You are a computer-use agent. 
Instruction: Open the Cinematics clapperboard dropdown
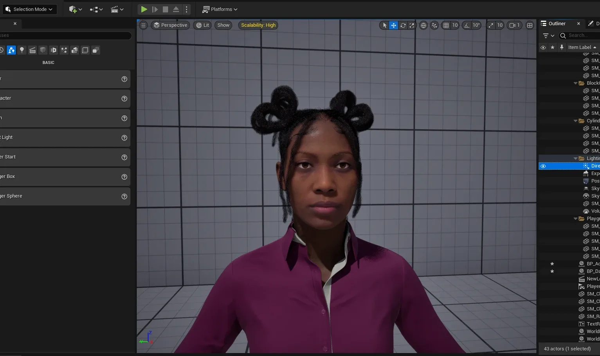tap(117, 9)
